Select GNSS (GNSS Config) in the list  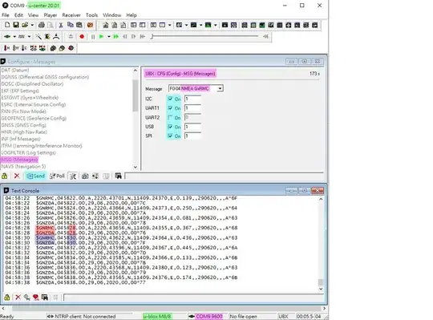point(24,125)
